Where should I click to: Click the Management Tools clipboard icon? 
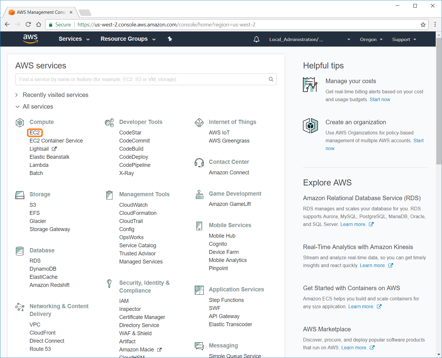pyautogui.click(x=109, y=195)
